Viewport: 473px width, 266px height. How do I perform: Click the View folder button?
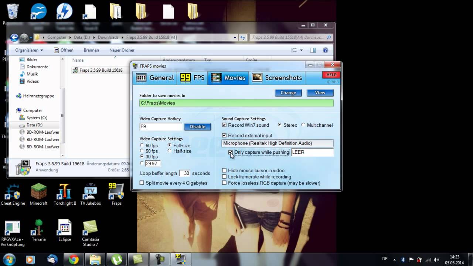pyautogui.click(x=320, y=93)
